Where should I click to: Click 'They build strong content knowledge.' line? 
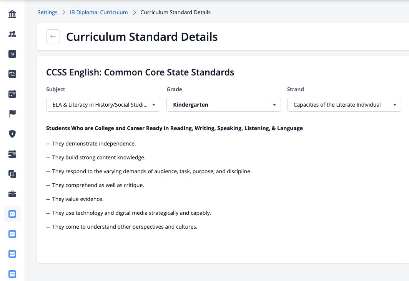(99, 157)
